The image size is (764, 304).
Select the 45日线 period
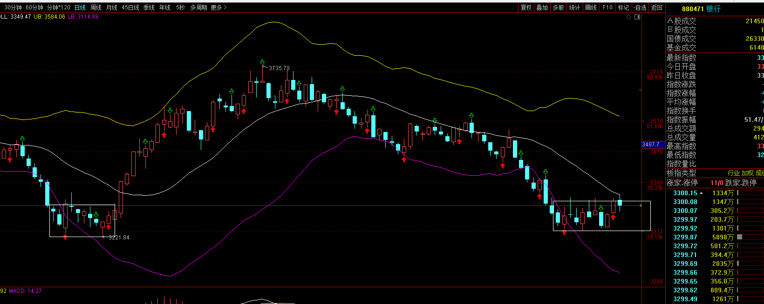tap(130, 7)
